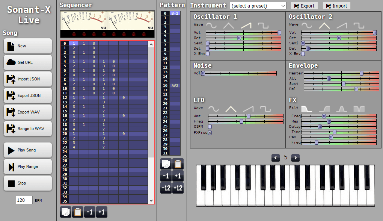Image resolution: width=383 pixels, height=221 pixels.
Task: Copy selection in Sequencer
Action: click(66, 212)
